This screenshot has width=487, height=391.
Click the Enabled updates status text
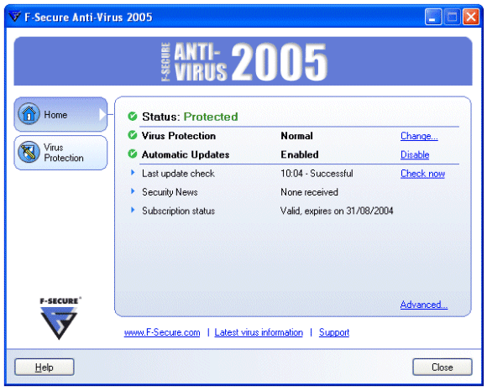pyautogui.click(x=300, y=154)
